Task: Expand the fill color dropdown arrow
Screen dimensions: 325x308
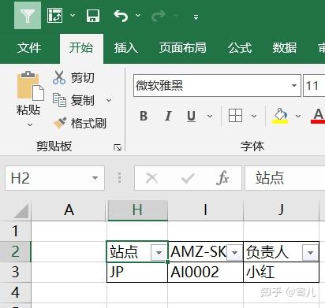Action: pyautogui.click(x=298, y=116)
